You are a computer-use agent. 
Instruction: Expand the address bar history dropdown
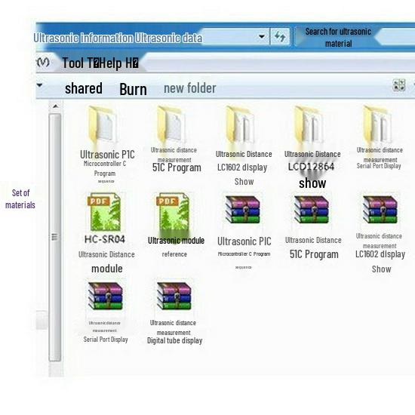(262, 36)
